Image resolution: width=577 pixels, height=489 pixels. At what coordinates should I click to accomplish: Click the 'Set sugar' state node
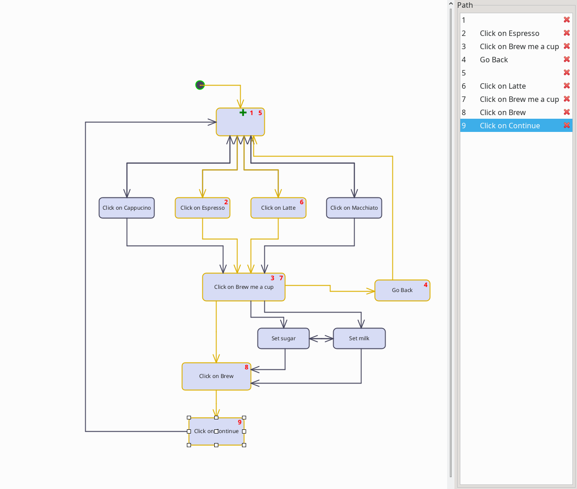click(x=283, y=338)
